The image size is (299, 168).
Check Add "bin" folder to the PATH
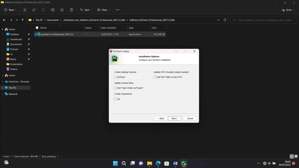coord(155,77)
